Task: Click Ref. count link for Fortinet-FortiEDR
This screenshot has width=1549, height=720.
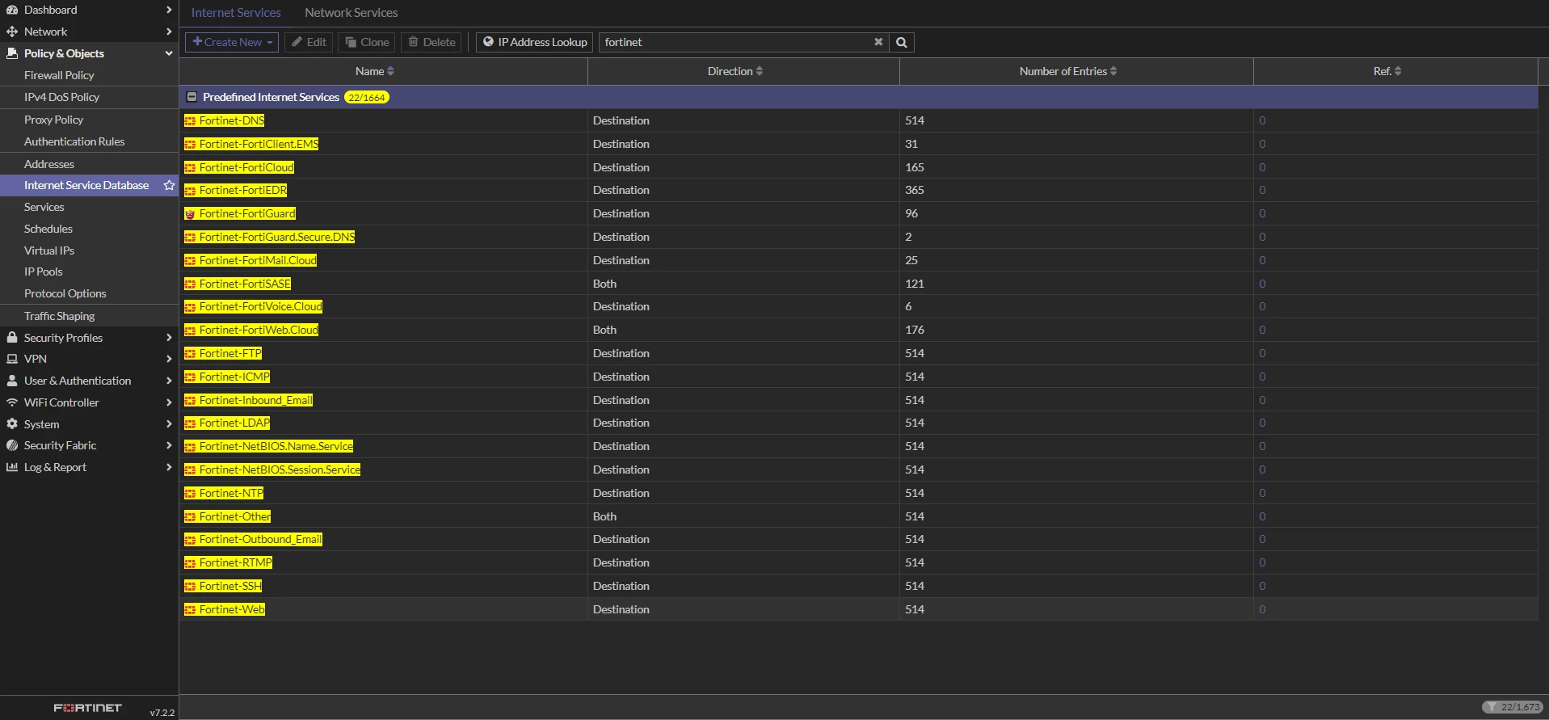Action: pos(1262,190)
